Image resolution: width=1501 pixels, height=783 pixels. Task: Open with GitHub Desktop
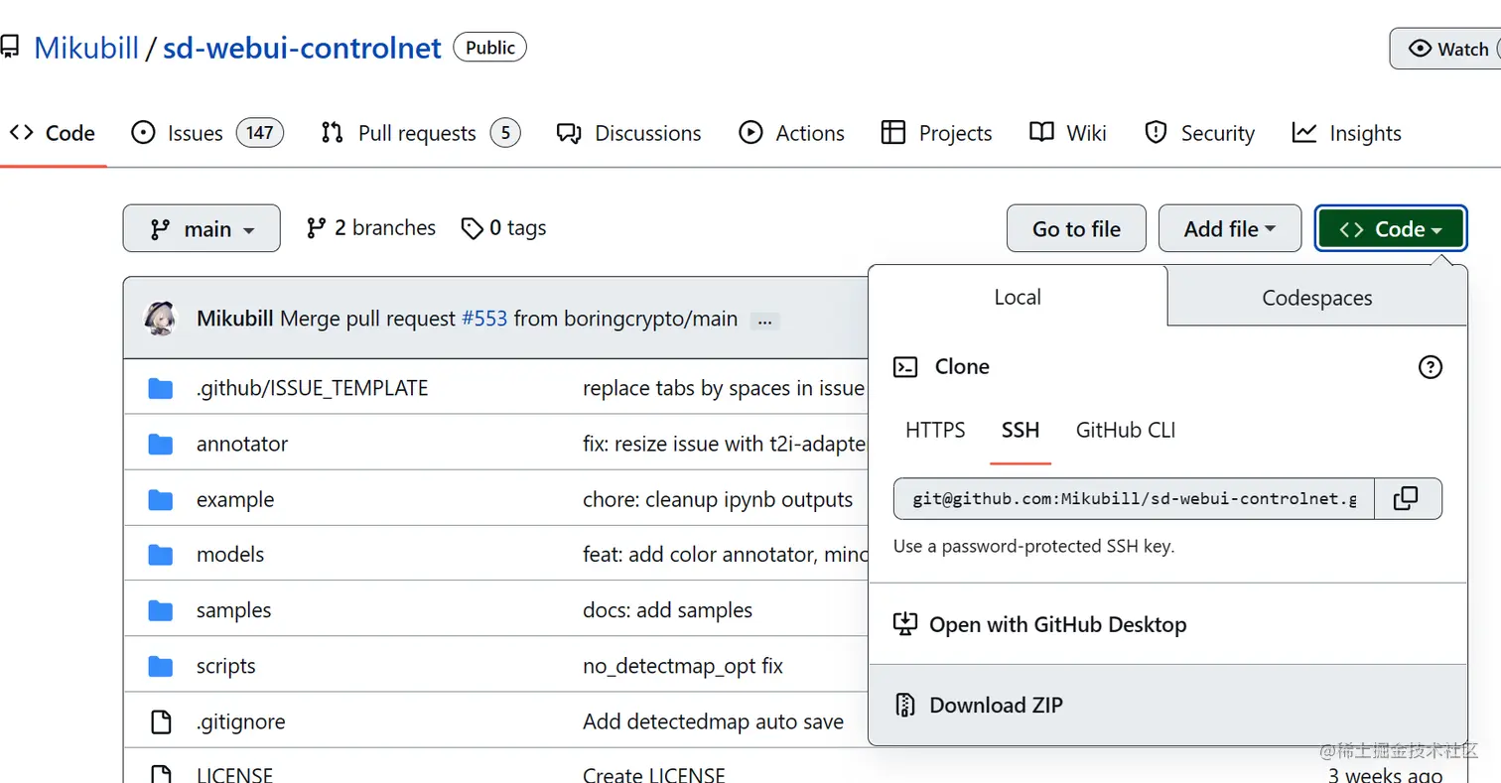click(1057, 625)
